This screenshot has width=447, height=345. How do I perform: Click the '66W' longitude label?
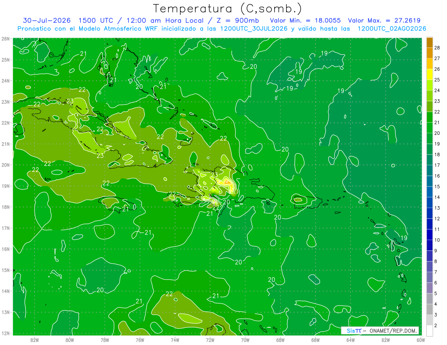[x=315, y=340]
